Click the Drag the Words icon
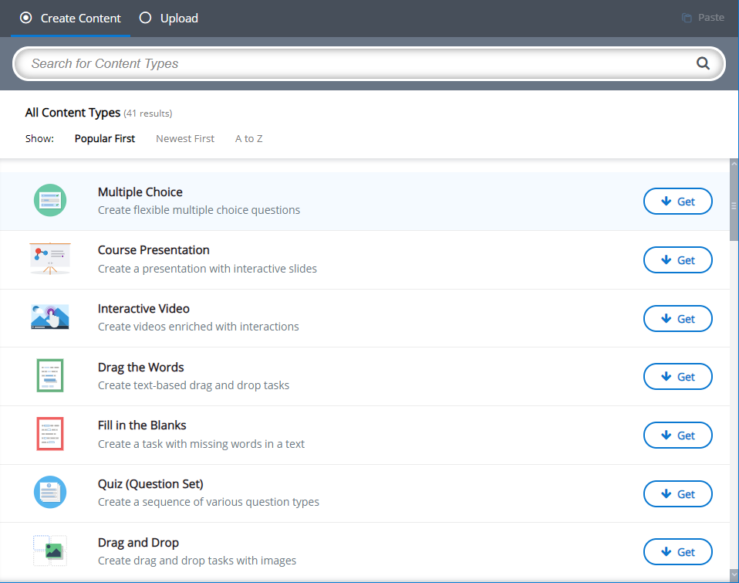This screenshot has height=583, width=739. tap(50, 375)
